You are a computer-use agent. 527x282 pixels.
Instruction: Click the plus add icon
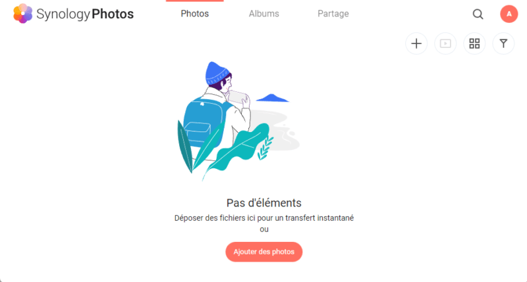[416, 43]
